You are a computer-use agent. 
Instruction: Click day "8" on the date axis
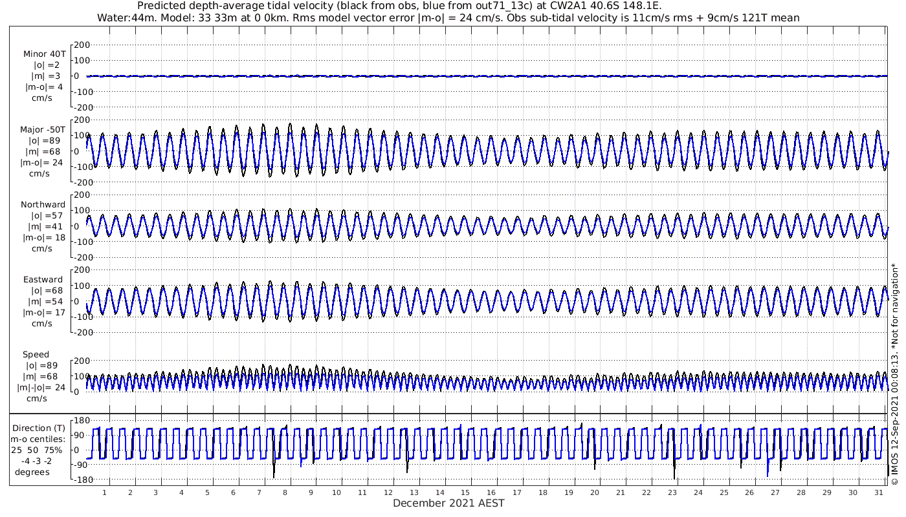(285, 492)
